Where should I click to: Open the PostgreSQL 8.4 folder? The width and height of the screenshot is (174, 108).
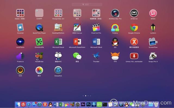[58, 13]
